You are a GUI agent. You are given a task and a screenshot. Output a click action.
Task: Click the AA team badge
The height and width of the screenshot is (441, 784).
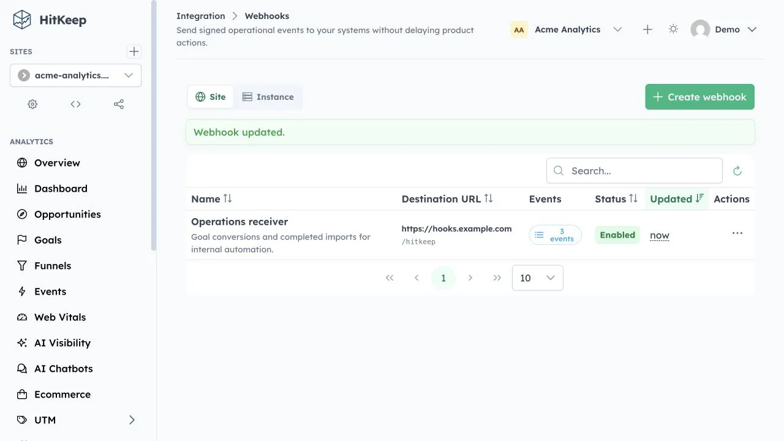[519, 29]
